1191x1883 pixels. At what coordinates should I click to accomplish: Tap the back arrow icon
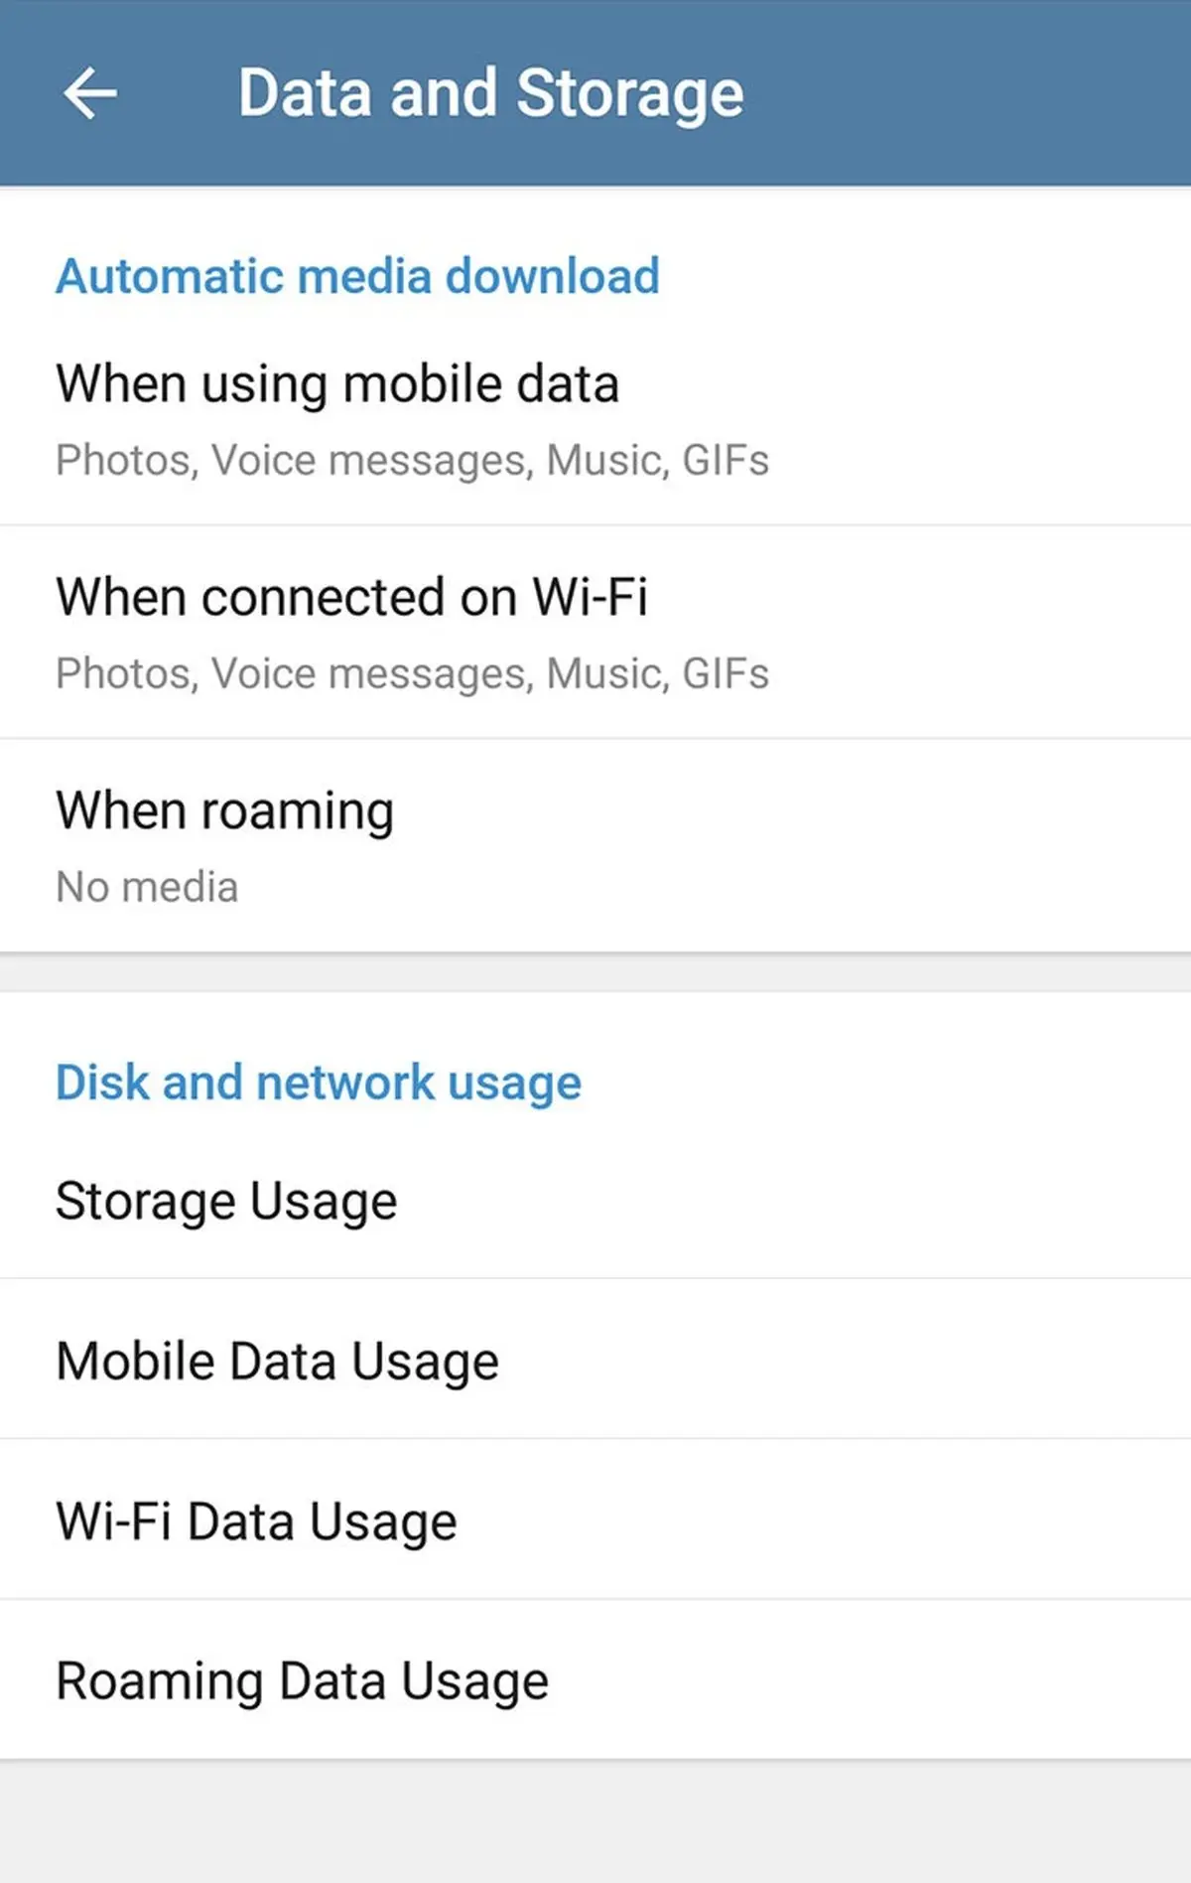click(x=90, y=93)
